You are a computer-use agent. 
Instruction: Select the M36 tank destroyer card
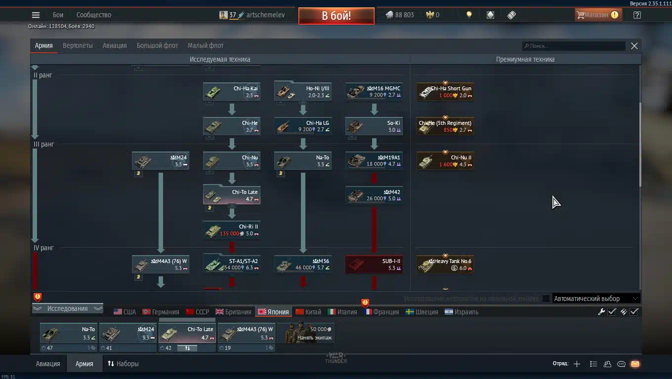pos(303,265)
